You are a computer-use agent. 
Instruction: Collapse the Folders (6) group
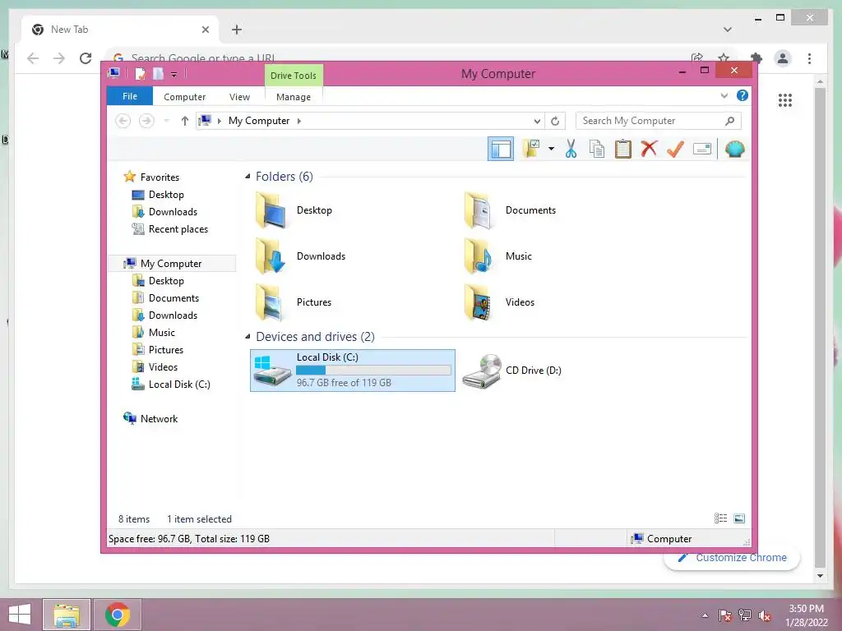click(x=248, y=176)
